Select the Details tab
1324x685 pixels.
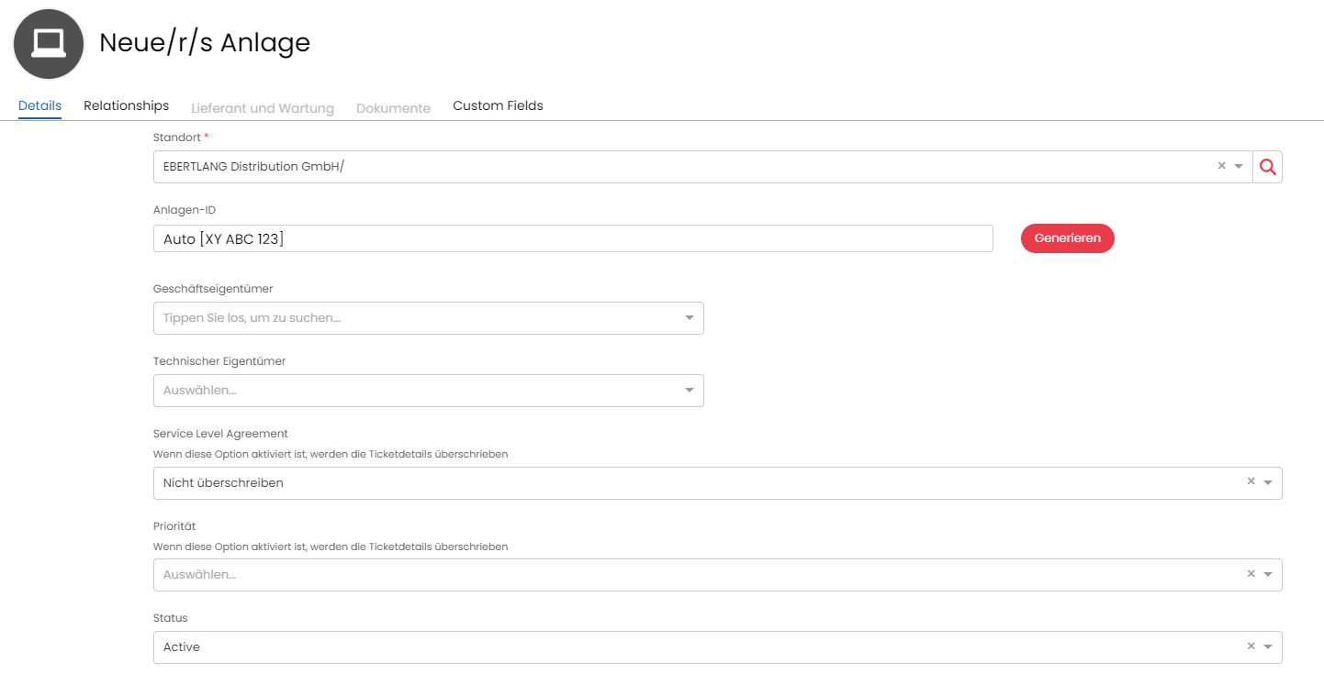(x=39, y=105)
